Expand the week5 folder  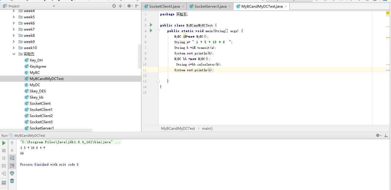(14, 17)
